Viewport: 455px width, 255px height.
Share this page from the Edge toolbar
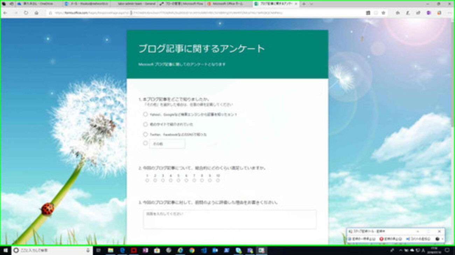[418, 13]
